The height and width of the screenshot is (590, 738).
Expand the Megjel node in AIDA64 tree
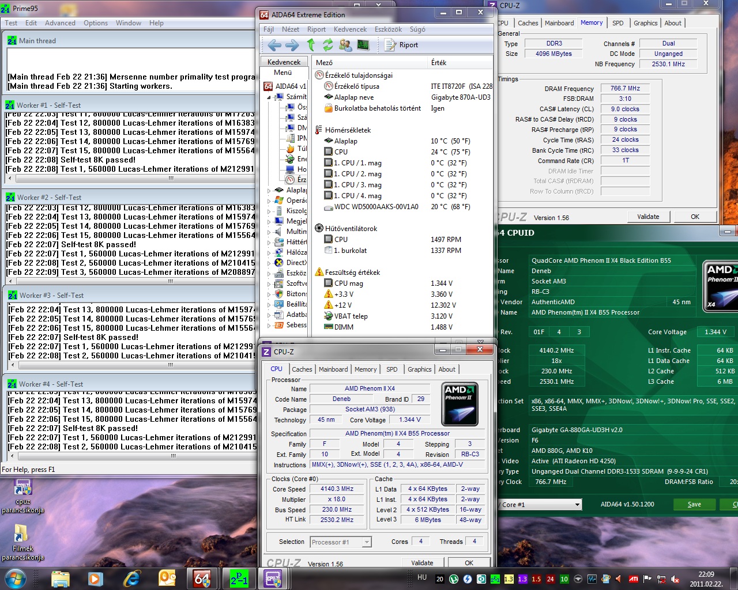[x=269, y=221]
